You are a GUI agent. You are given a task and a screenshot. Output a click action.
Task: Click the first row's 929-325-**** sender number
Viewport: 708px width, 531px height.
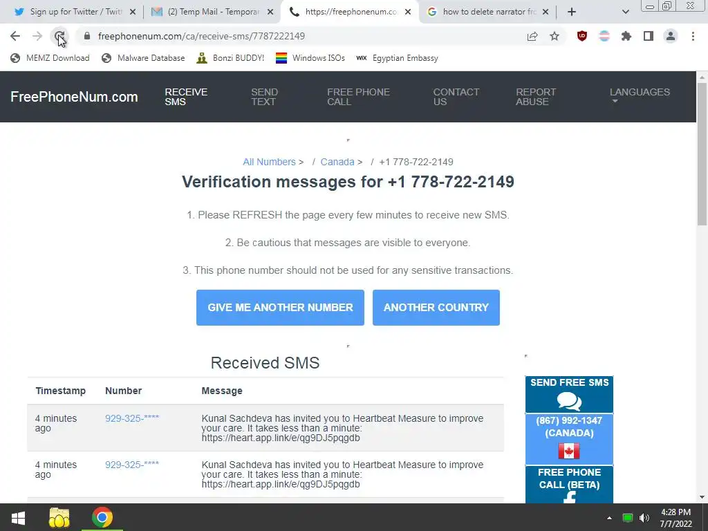click(132, 418)
